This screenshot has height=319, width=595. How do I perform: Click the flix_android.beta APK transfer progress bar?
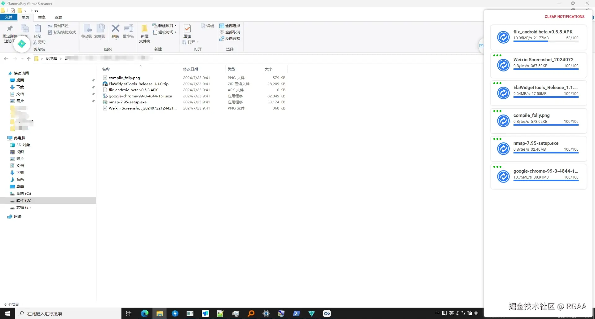545,41
